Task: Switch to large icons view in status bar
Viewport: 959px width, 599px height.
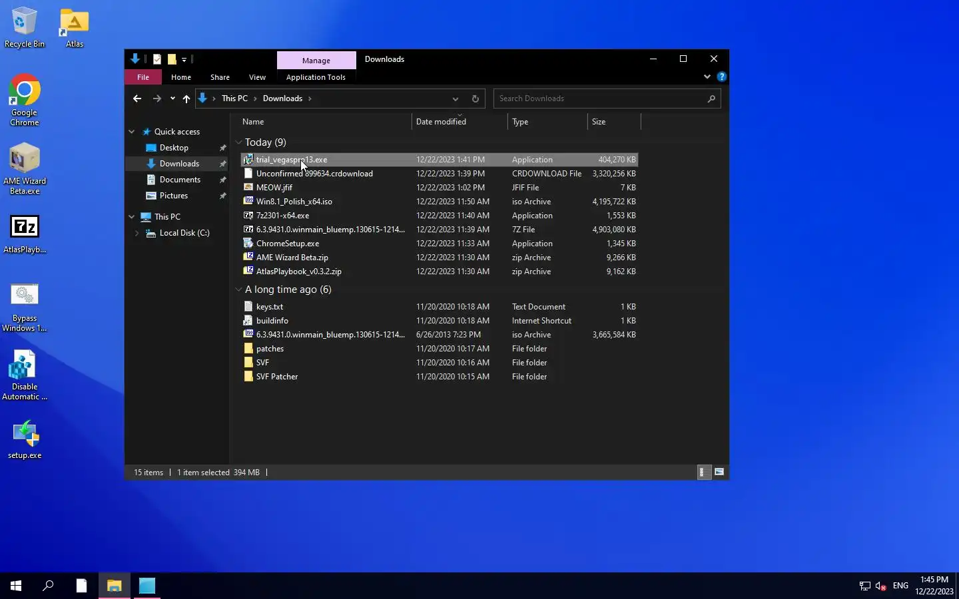Action: point(719,472)
